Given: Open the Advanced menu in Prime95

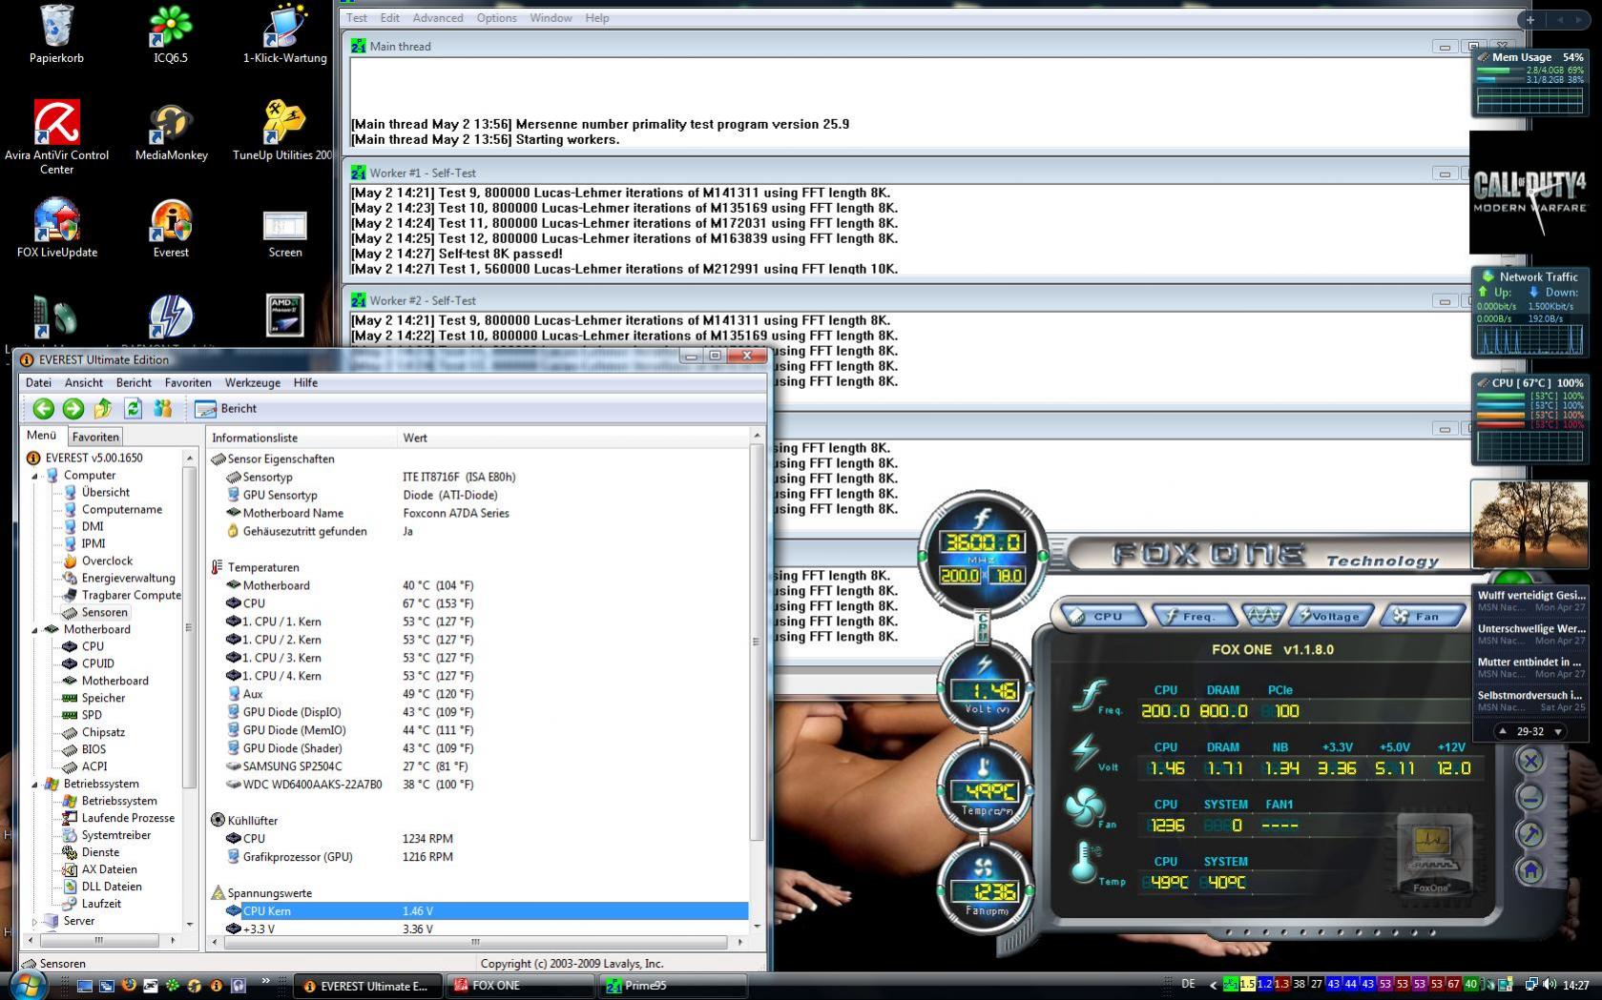Looking at the screenshot, I should 438,18.
